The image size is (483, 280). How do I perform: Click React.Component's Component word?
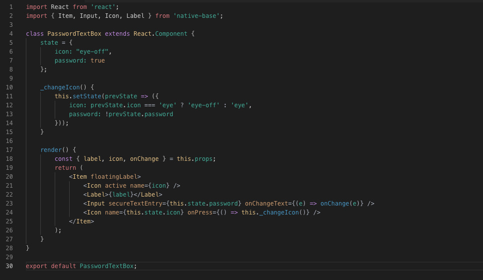pos(171,33)
